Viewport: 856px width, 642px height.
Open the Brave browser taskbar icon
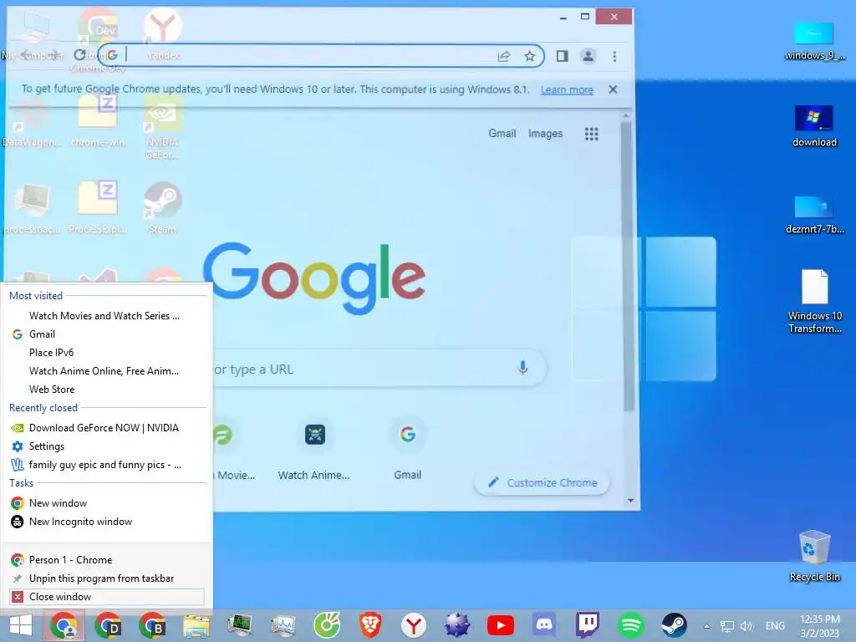click(x=370, y=625)
